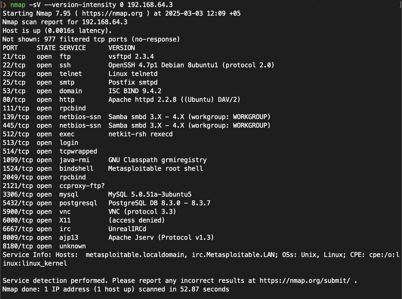Select MySQL 5.0.51a-3ubuntu5 version text
The width and height of the screenshot is (402, 299).
(x=150, y=194)
